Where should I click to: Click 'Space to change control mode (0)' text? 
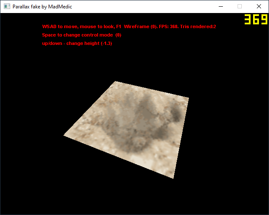point(82,35)
